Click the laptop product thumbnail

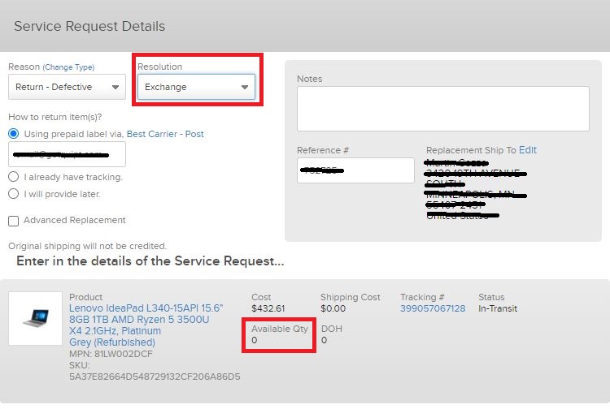36,319
